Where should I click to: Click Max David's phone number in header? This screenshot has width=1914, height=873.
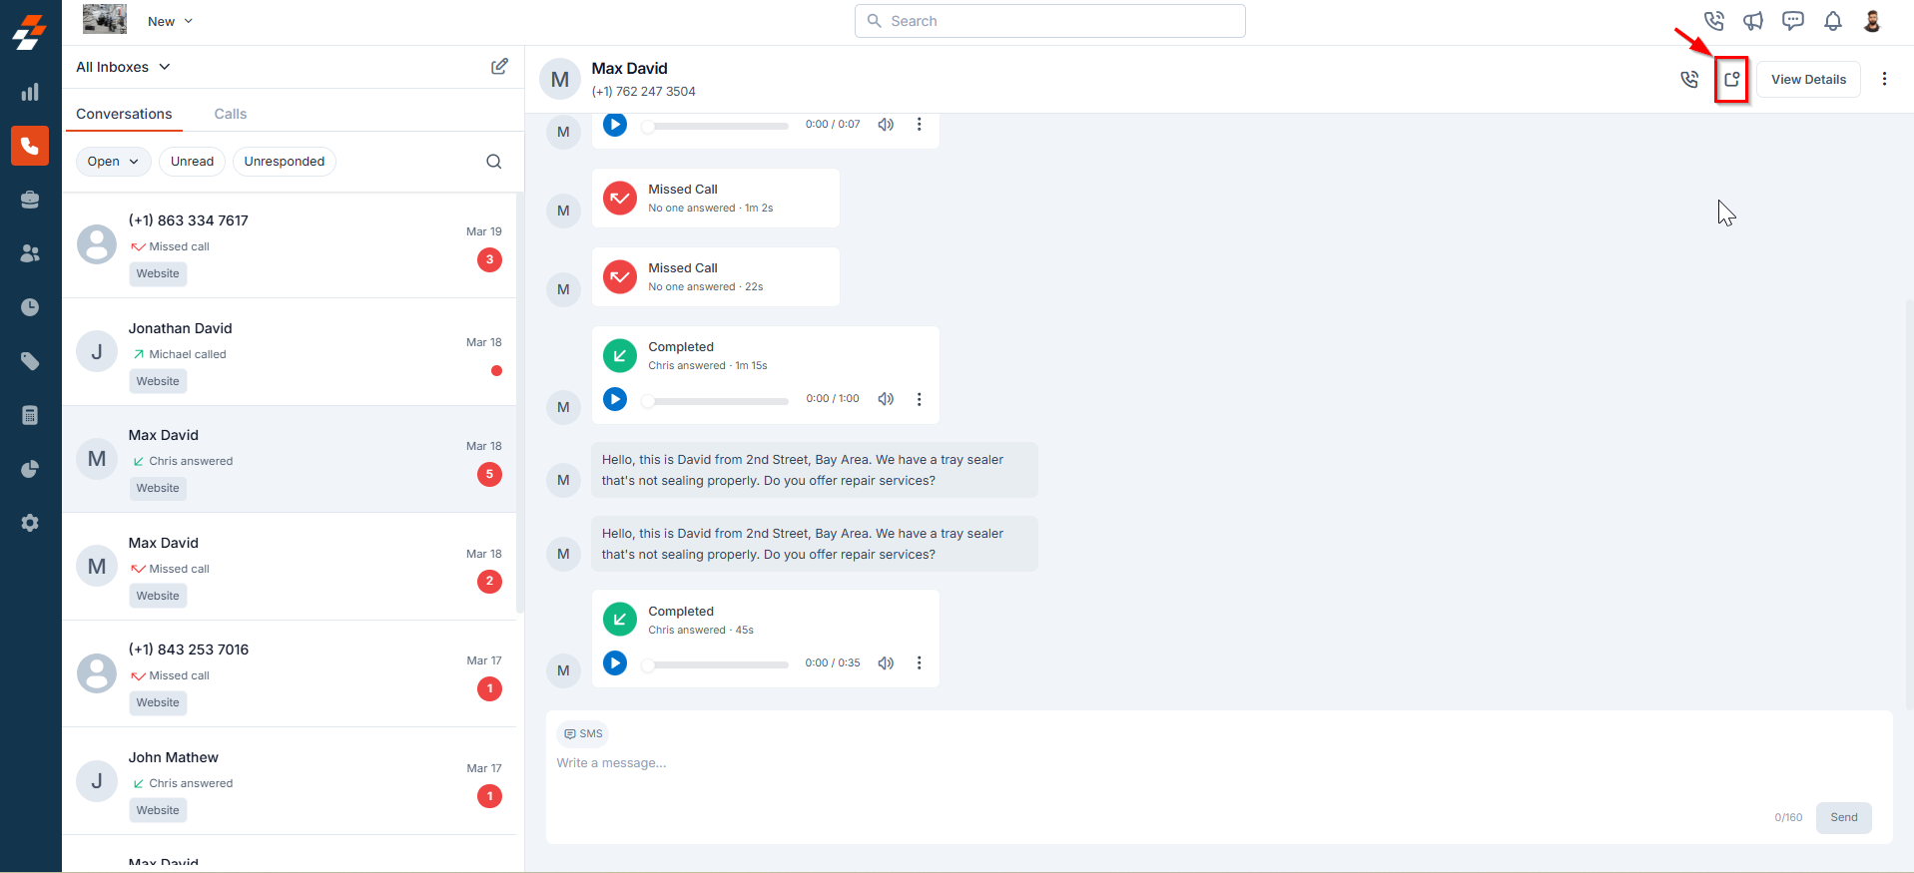tap(643, 91)
